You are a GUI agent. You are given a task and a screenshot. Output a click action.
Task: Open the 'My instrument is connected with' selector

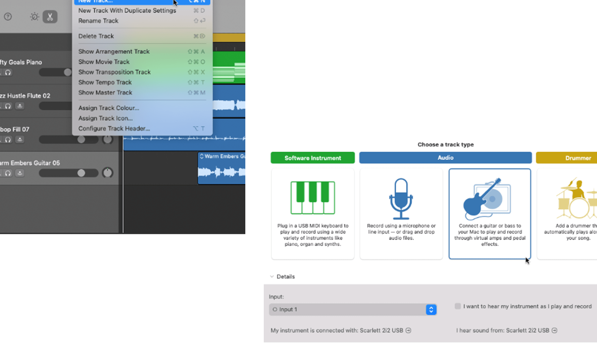click(x=408, y=330)
